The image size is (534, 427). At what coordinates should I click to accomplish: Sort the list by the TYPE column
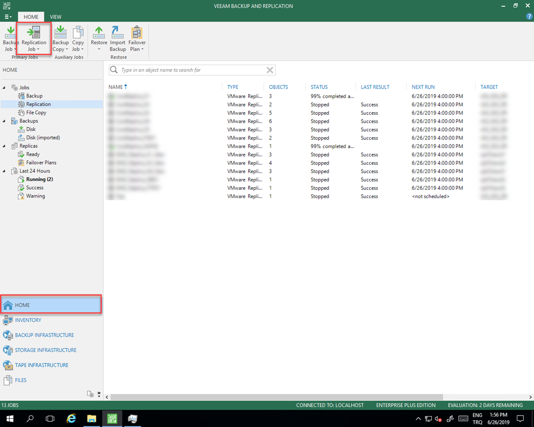[233, 87]
